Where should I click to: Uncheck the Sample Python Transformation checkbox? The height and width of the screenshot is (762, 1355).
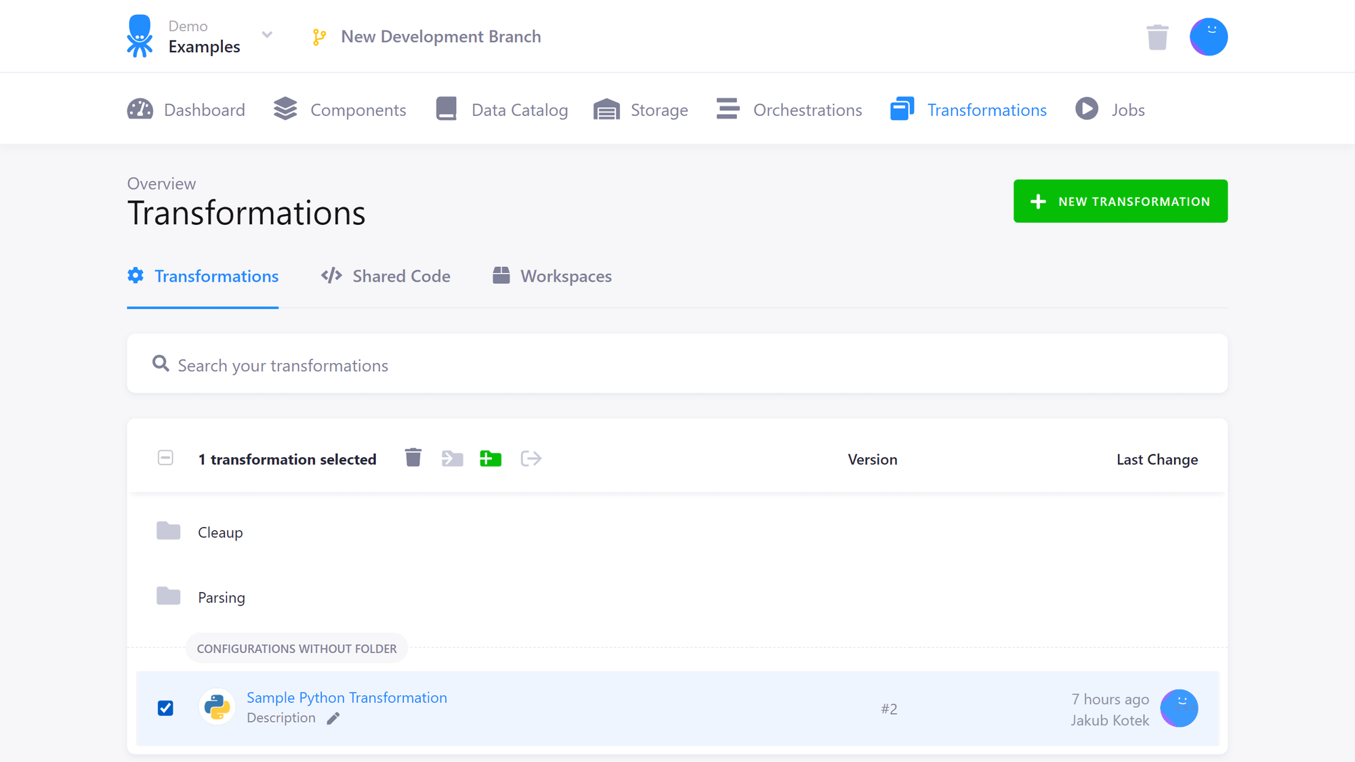pos(165,707)
